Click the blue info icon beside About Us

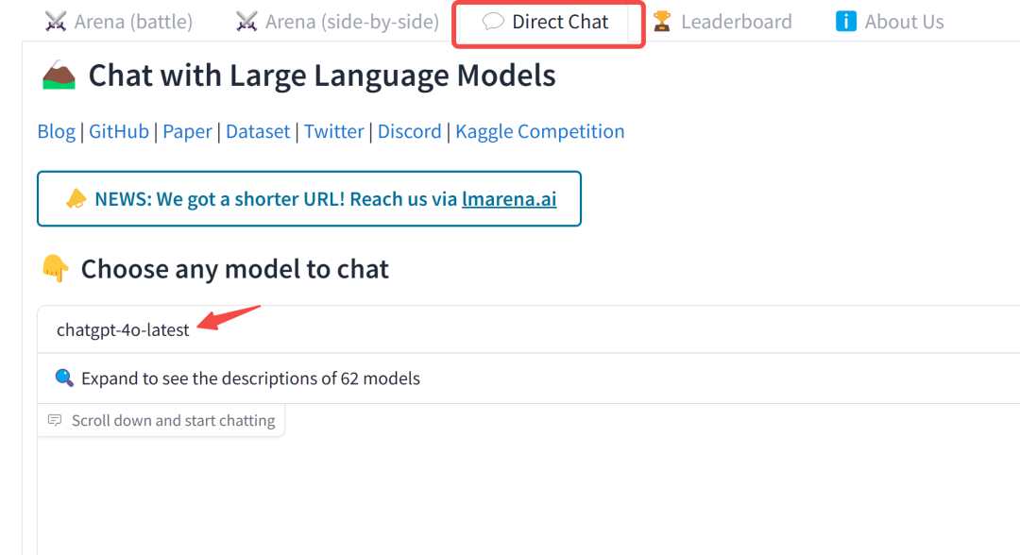tap(845, 22)
